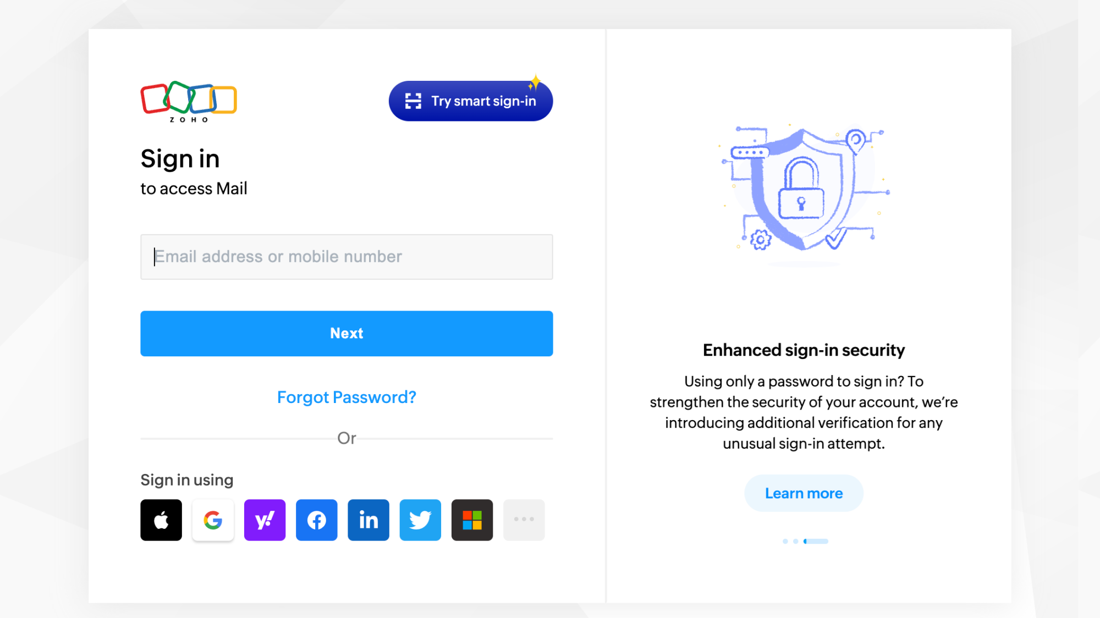Screen dimensions: 1100x618
Task: Select the Twitter sign-in icon
Action: pyautogui.click(x=420, y=520)
